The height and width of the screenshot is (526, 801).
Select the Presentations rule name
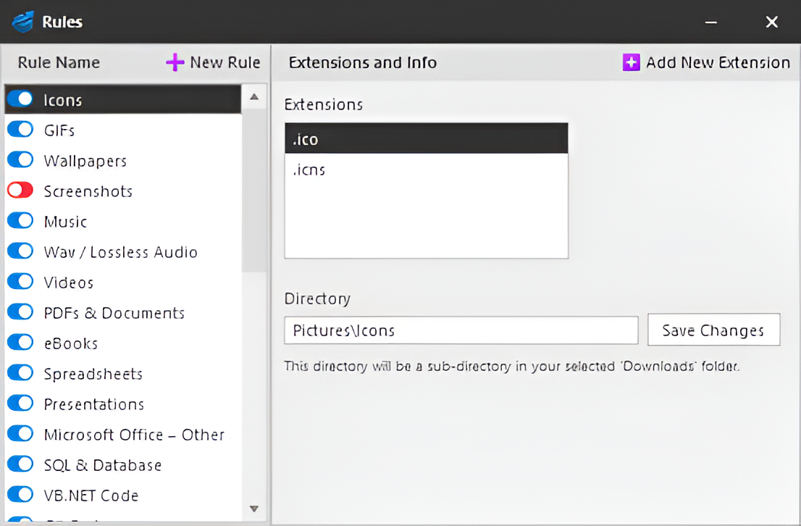tap(94, 404)
